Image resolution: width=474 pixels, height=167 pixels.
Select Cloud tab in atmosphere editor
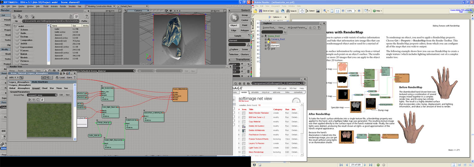coord(45,88)
